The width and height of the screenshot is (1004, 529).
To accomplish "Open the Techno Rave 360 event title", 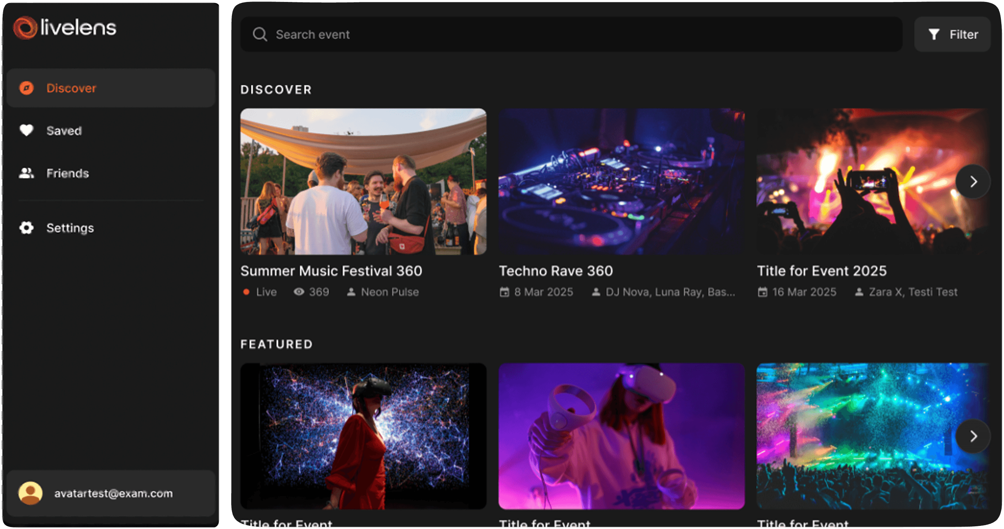I will (x=556, y=271).
